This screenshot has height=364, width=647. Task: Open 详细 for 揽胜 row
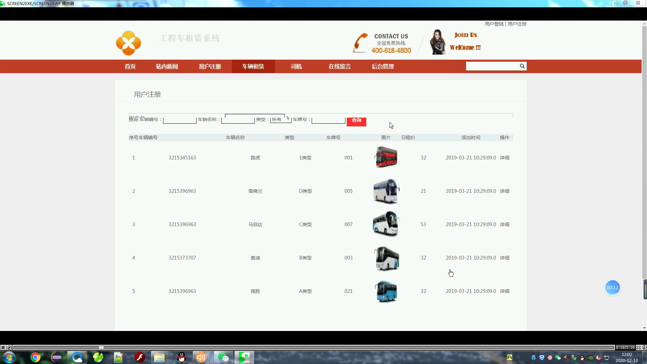pos(504,291)
